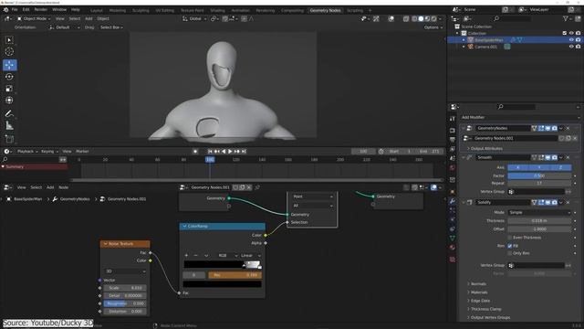
Task: Pick the Select Box tool icon
Action: point(9,40)
